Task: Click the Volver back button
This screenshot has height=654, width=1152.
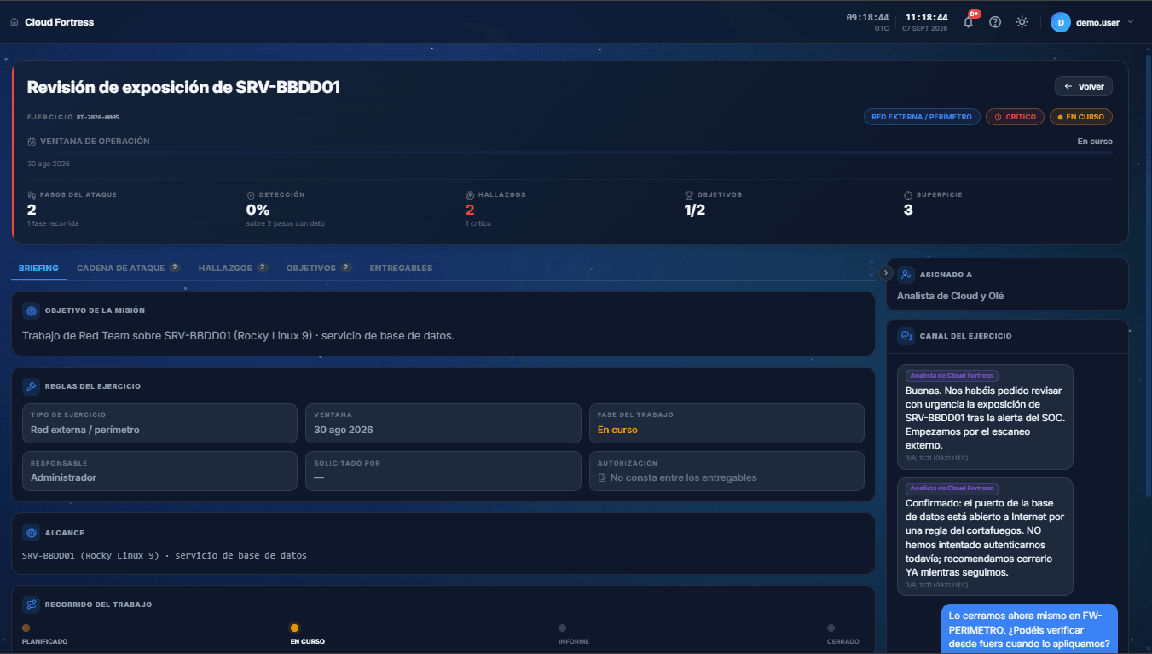Action: click(1084, 86)
